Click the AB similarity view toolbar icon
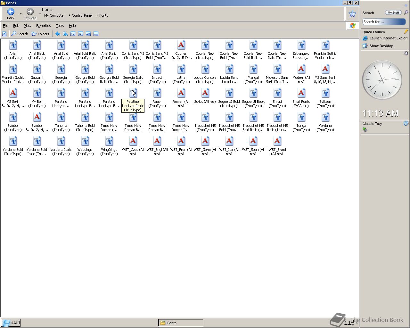This screenshot has width=410, height=328. point(88,34)
